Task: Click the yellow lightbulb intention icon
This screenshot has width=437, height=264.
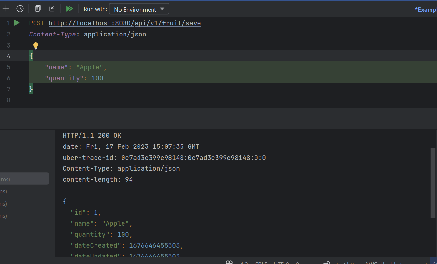Action: (x=36, y=46)
